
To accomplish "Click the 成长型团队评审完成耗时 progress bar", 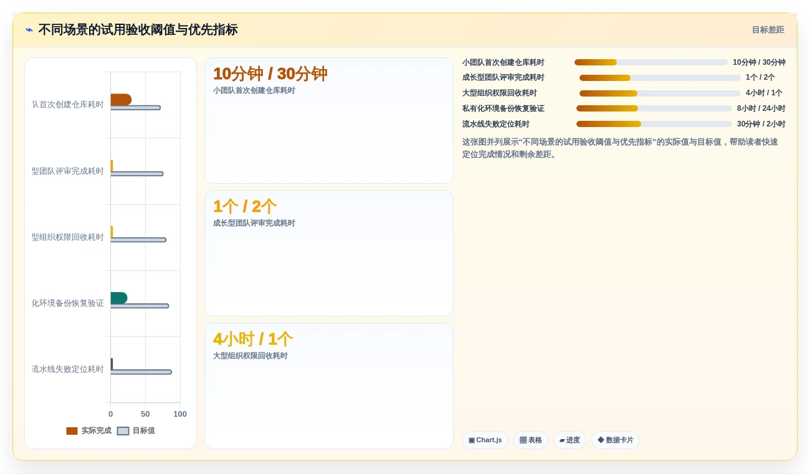I will 660,78.
